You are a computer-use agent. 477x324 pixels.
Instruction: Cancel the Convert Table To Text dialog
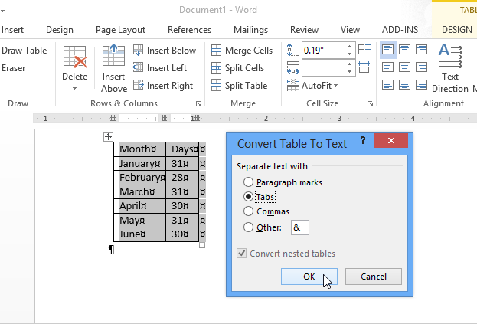coord(373,277)
